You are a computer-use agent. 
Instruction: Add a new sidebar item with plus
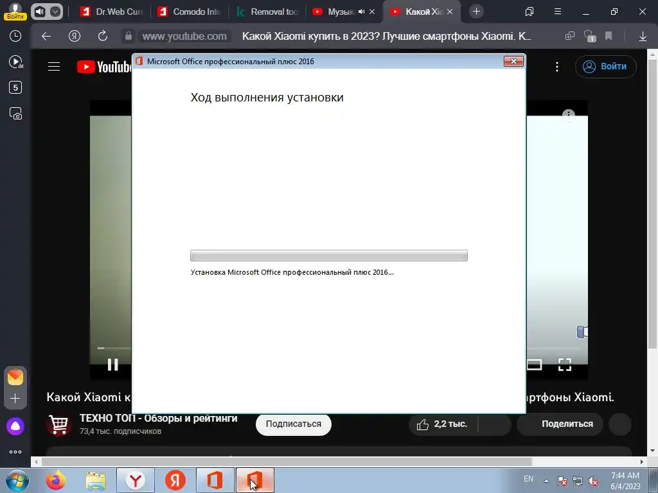tap(15, 398)
